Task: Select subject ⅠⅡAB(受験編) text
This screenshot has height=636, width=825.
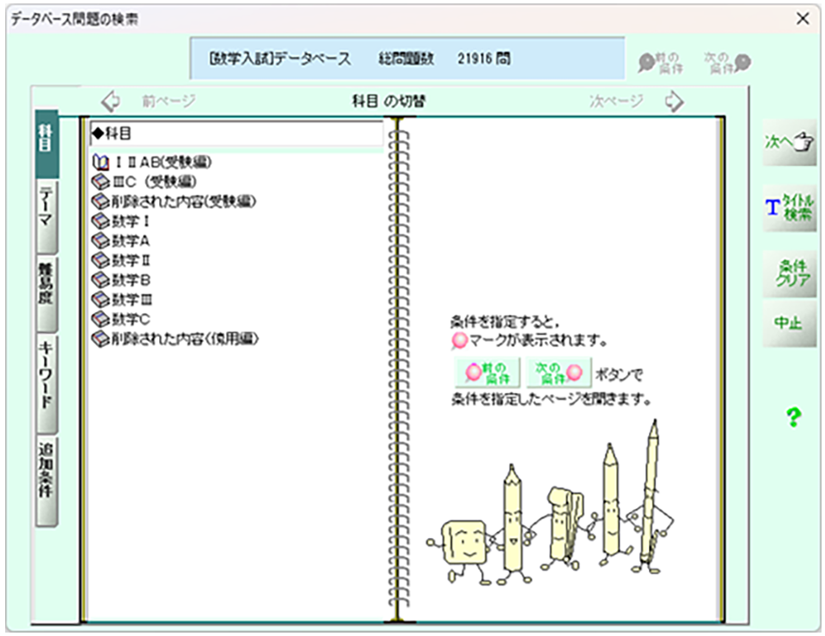Action: (162, 162)
